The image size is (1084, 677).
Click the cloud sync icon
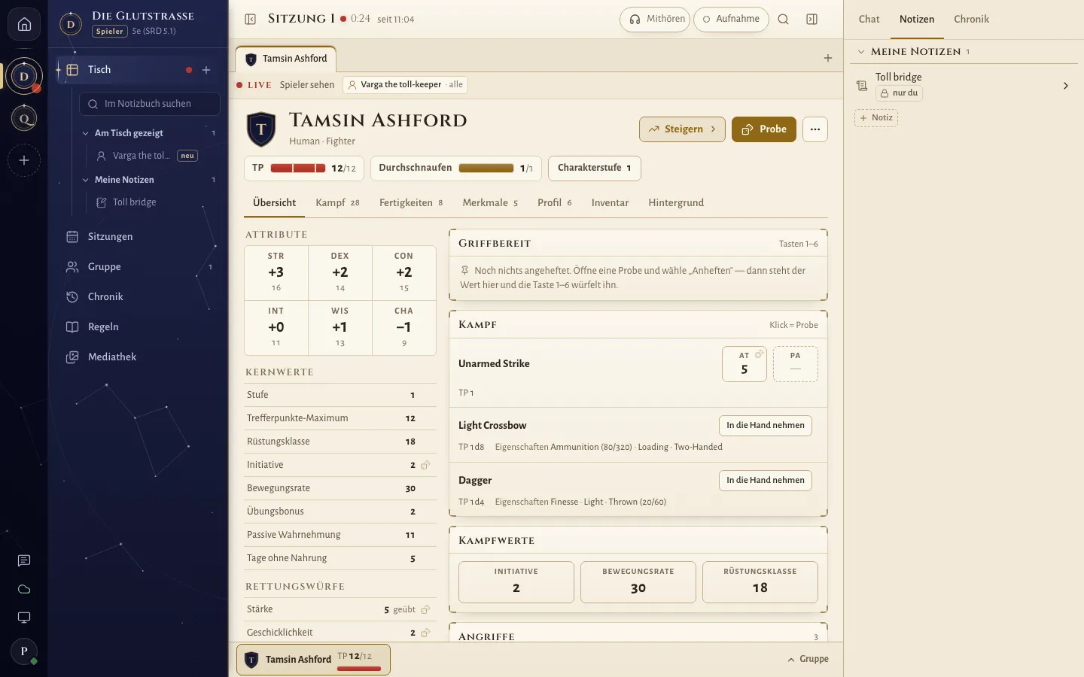[24, 589]
